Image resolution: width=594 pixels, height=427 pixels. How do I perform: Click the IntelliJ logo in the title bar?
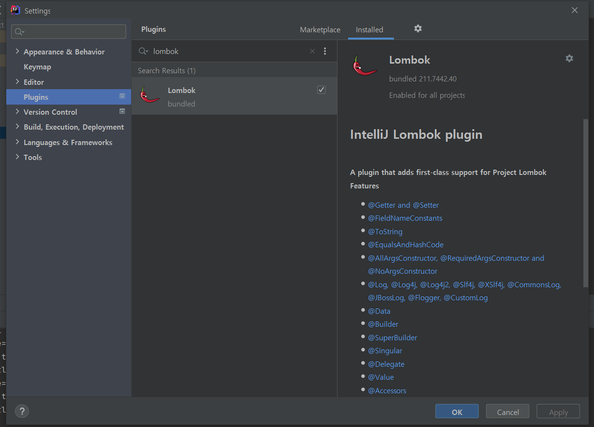pyautogui.click(x=15, y=10)
